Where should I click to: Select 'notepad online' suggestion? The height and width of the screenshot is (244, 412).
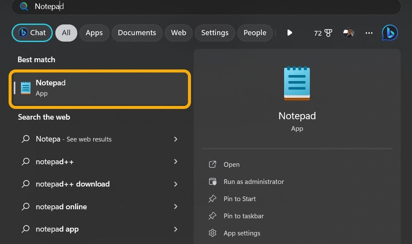(x=100, y=207)
